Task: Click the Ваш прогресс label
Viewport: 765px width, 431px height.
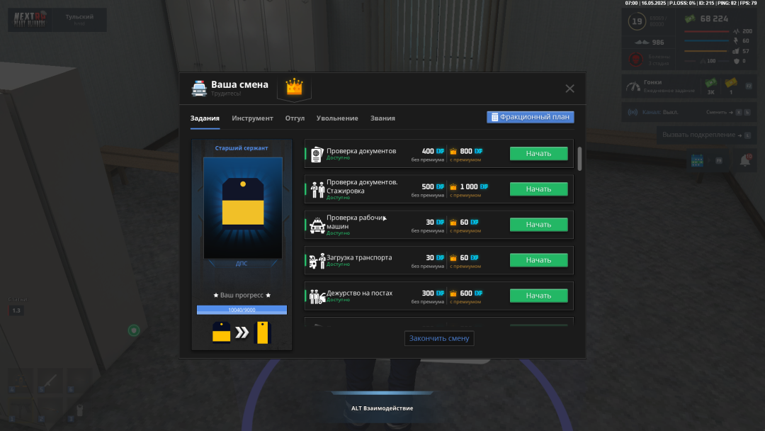Action: [x=242, y=296]
